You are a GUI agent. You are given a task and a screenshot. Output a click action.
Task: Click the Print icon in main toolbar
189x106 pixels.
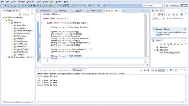click(x=15, y=6)
